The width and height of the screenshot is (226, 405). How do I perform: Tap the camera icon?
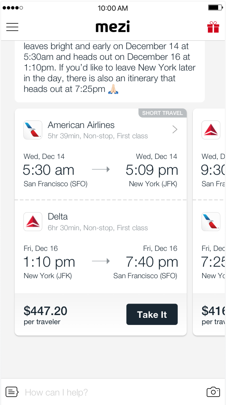(213, 392)
